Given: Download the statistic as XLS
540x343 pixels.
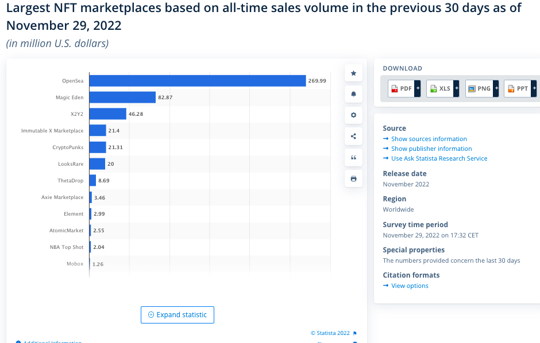Looking at the screenshot, I should pyautogui.click(x=440, y=89).
